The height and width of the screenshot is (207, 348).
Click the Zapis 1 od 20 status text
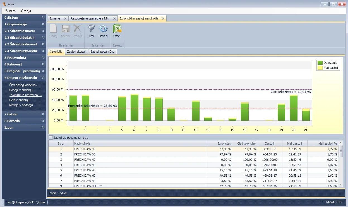58,193
